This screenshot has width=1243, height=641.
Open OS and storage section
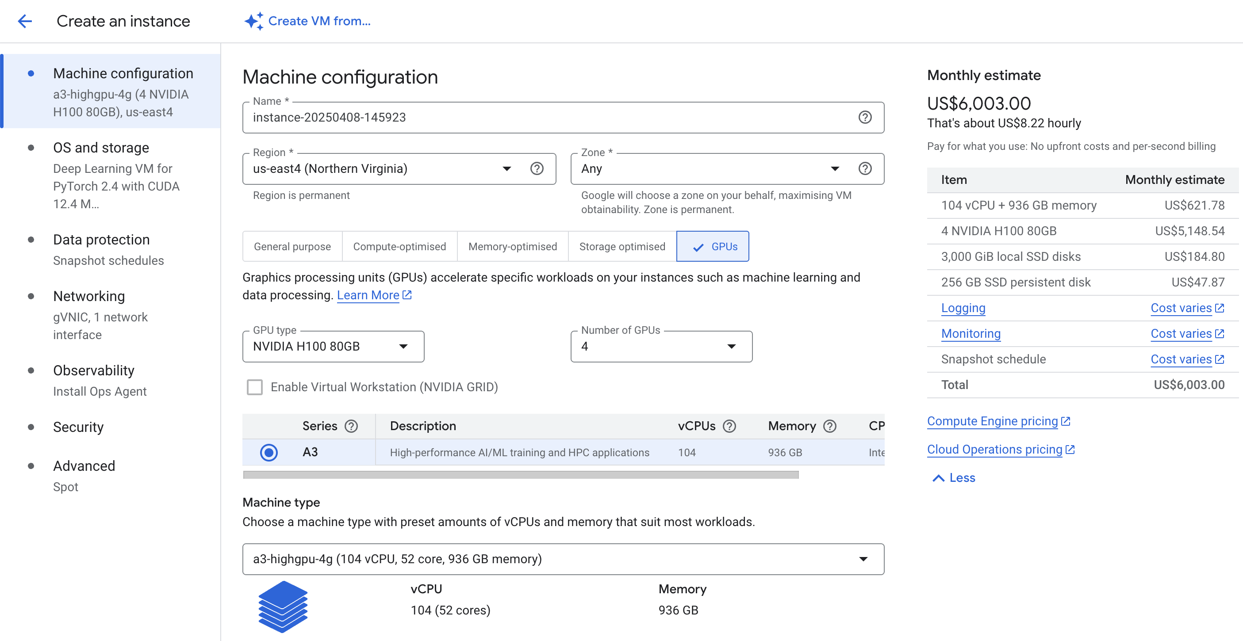point(101,148)
